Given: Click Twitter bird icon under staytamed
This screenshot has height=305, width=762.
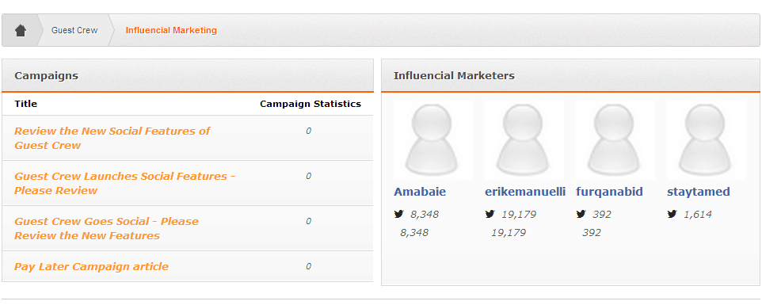Looking at the screenshot, I should 672,214.
